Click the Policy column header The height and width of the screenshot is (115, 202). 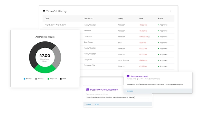coord(121,18)
